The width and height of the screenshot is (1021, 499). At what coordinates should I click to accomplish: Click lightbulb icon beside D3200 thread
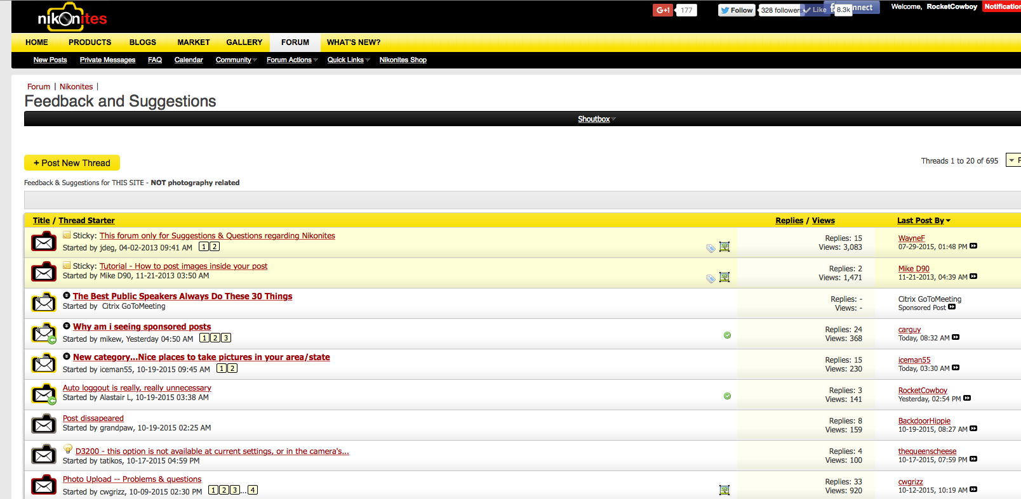pyautogui.click(x=68, y=449)
